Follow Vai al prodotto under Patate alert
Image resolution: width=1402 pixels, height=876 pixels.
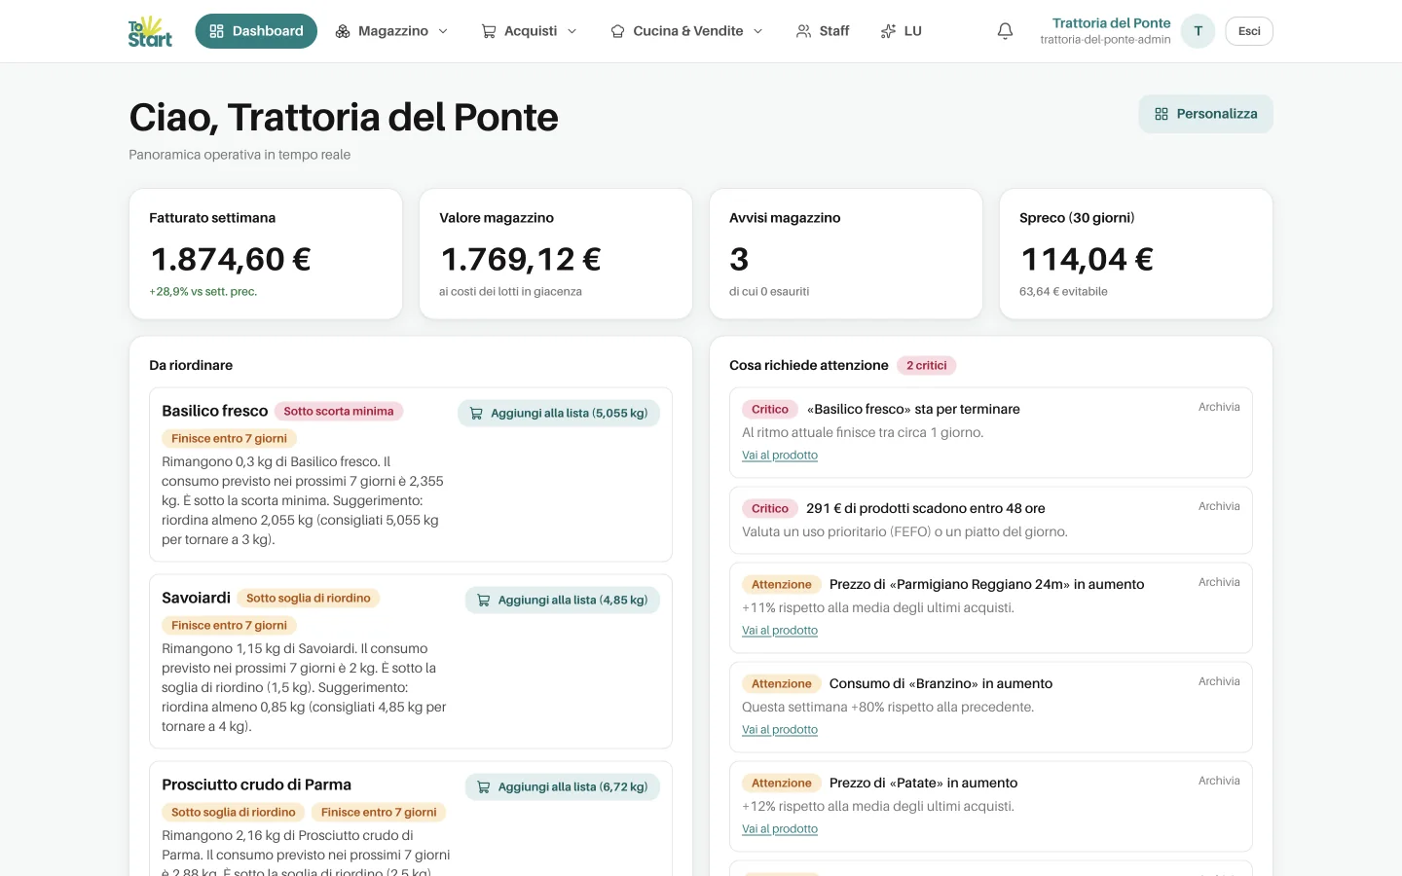pyautogui.click(x=780, y=829)
